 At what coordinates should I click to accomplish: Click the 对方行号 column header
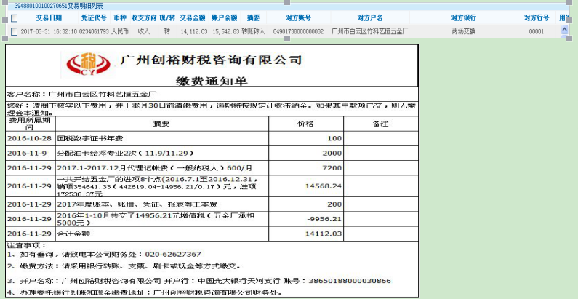537,17
